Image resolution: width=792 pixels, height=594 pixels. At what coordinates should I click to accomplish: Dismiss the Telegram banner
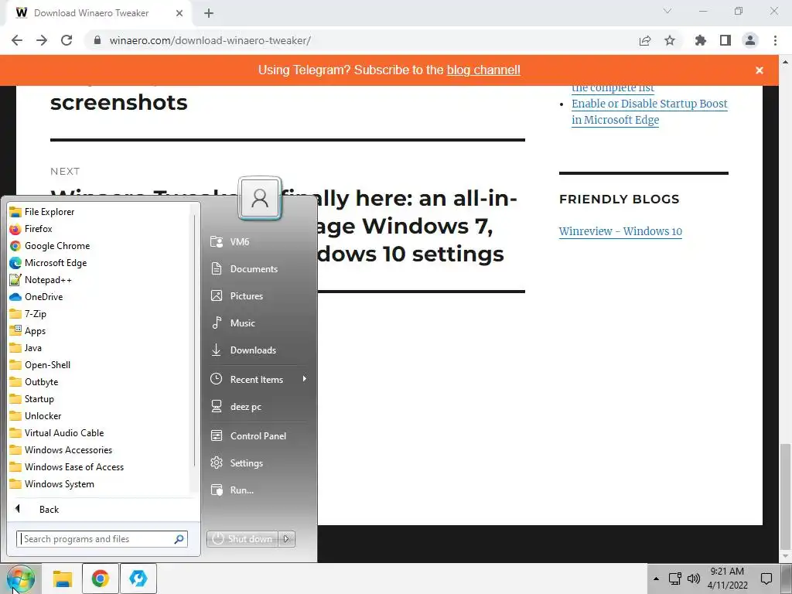pyautogui.click(x=760, y=70)
